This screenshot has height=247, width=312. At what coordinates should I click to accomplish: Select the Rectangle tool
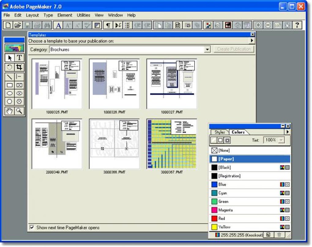pos(9,85)
